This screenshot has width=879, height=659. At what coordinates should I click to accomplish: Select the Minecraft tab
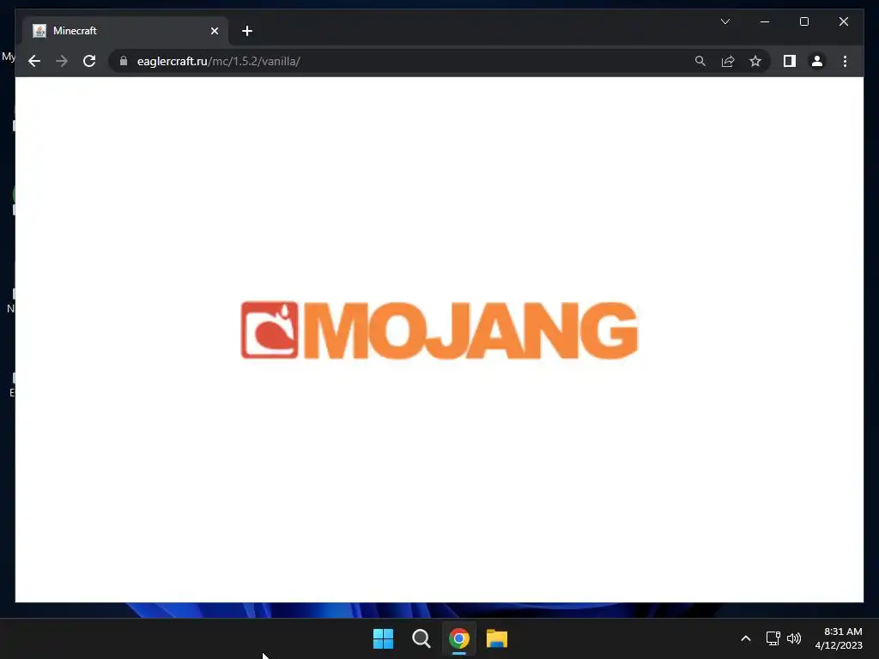point(125,31)
